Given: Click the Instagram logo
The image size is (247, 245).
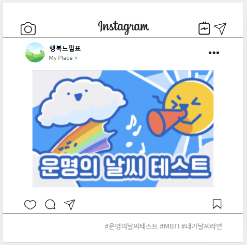Looking at the screenshot, I should coord(124,27).
